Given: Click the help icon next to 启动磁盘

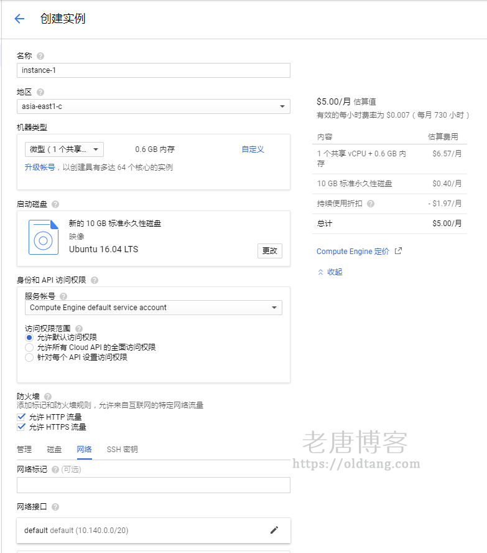Looking at the screenshot, I should coord(55,204).
